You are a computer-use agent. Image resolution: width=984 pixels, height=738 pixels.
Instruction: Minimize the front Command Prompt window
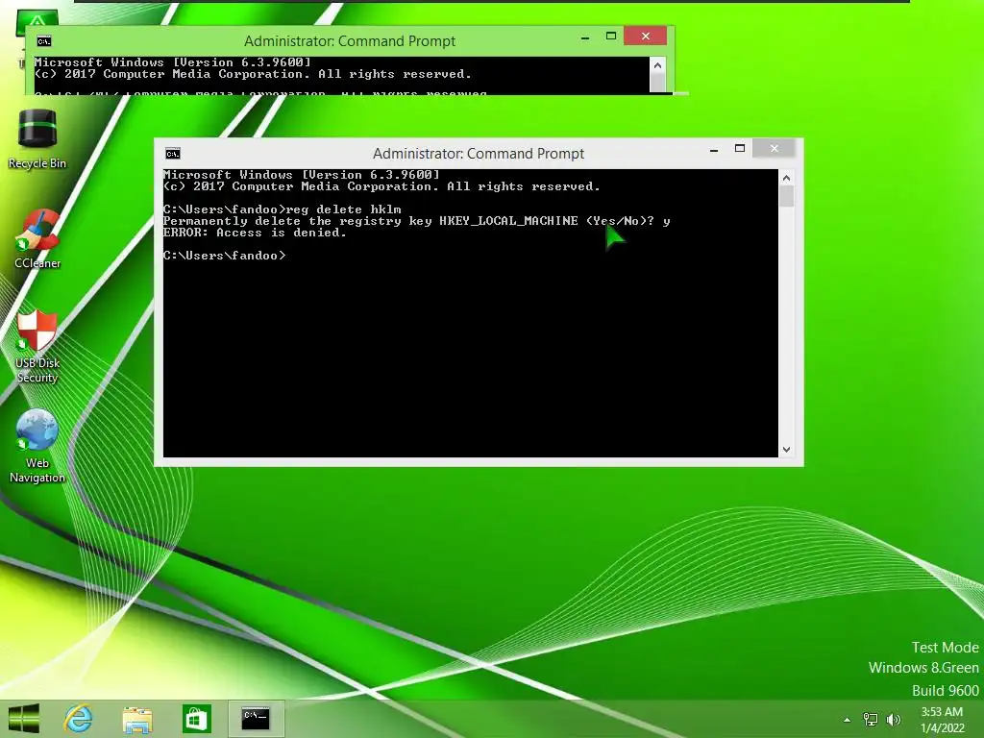click(714, 149)
